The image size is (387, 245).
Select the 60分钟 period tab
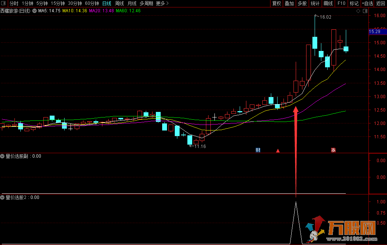coord(92,3)
